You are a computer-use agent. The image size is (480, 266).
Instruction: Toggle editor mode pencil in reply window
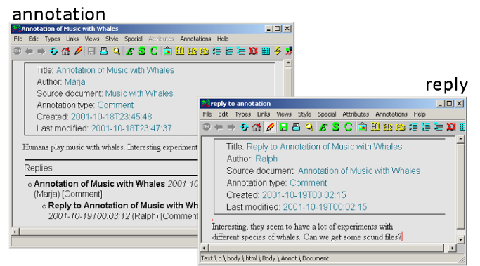(x=270, y=127)
